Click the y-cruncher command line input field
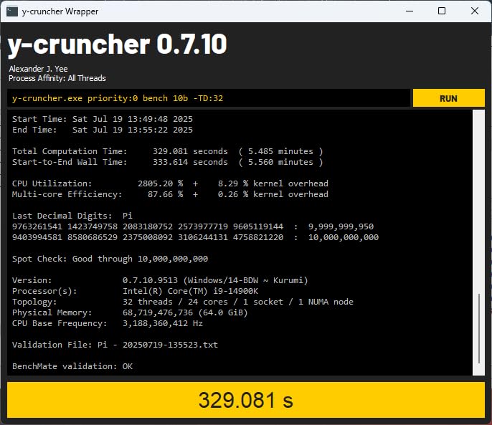Image resolution: width=492 pixels, height=425 pixels. 209,98
